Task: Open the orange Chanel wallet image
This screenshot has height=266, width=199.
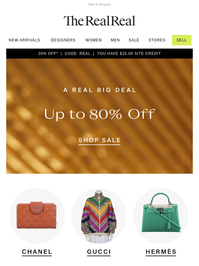Action: click(37, 216)
